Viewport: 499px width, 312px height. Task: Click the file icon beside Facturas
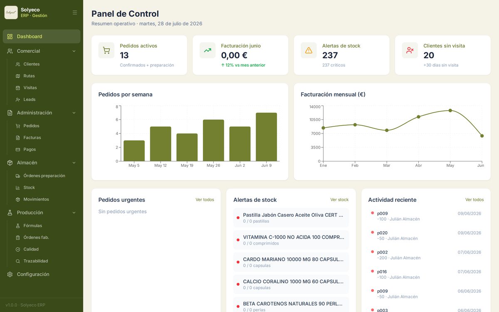click(x=18, y=138)
